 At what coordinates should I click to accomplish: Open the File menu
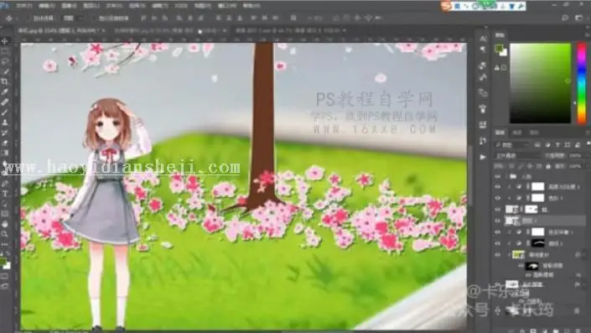pos(23,6)
